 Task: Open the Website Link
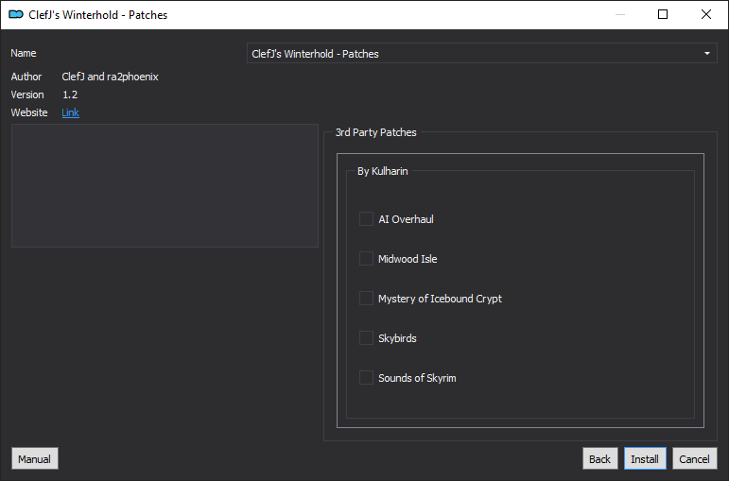tap(70, 112)
